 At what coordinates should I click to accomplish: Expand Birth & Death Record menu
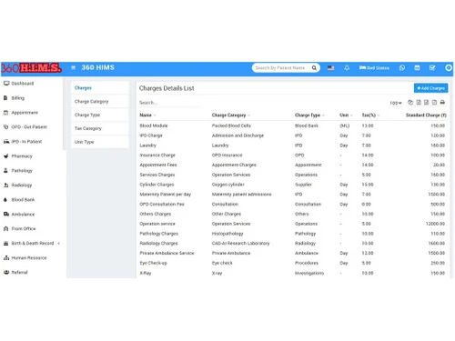tap(32, 244)
